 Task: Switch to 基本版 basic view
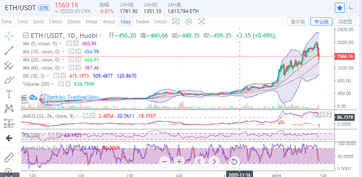click(x=298, y=21)
